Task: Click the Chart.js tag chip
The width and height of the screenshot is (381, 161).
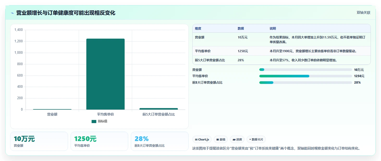Action: tap(202, 139)
